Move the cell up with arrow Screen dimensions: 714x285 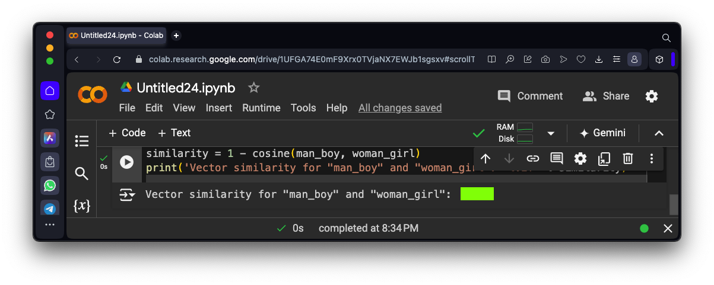485,158
